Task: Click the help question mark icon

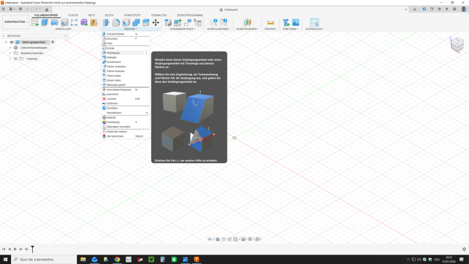Action: pos(455,9)
